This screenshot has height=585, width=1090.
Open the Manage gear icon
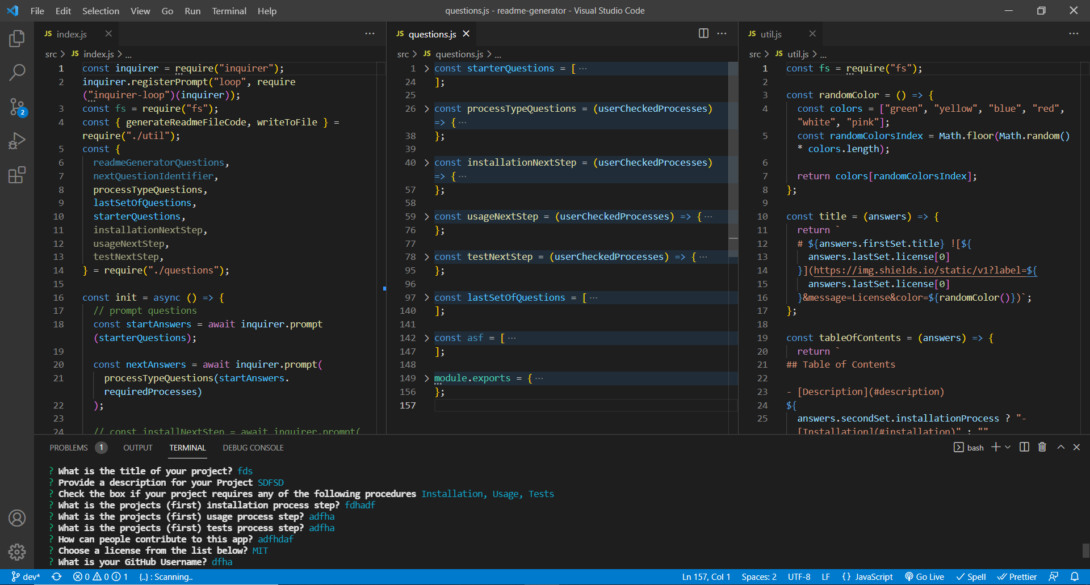(17, 552)
